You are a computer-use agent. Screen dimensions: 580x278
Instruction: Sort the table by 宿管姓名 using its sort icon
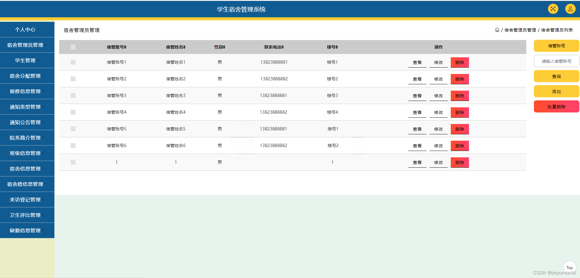(x=184, y=47)
